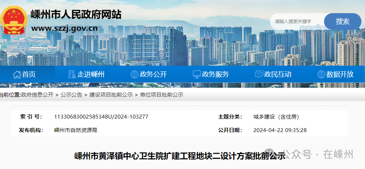This screenshot has height=169, width=365.
Task: Click the site title 嵊州市人民政府网站
Action: coord(76,15)
